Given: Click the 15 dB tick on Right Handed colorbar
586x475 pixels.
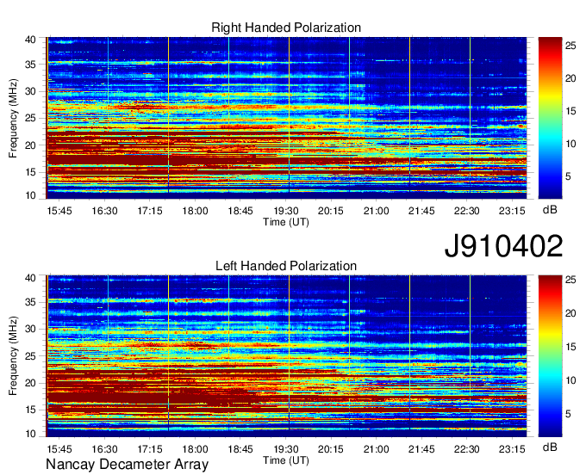Looking at the screenshot, I should click(x=570, y=111).
